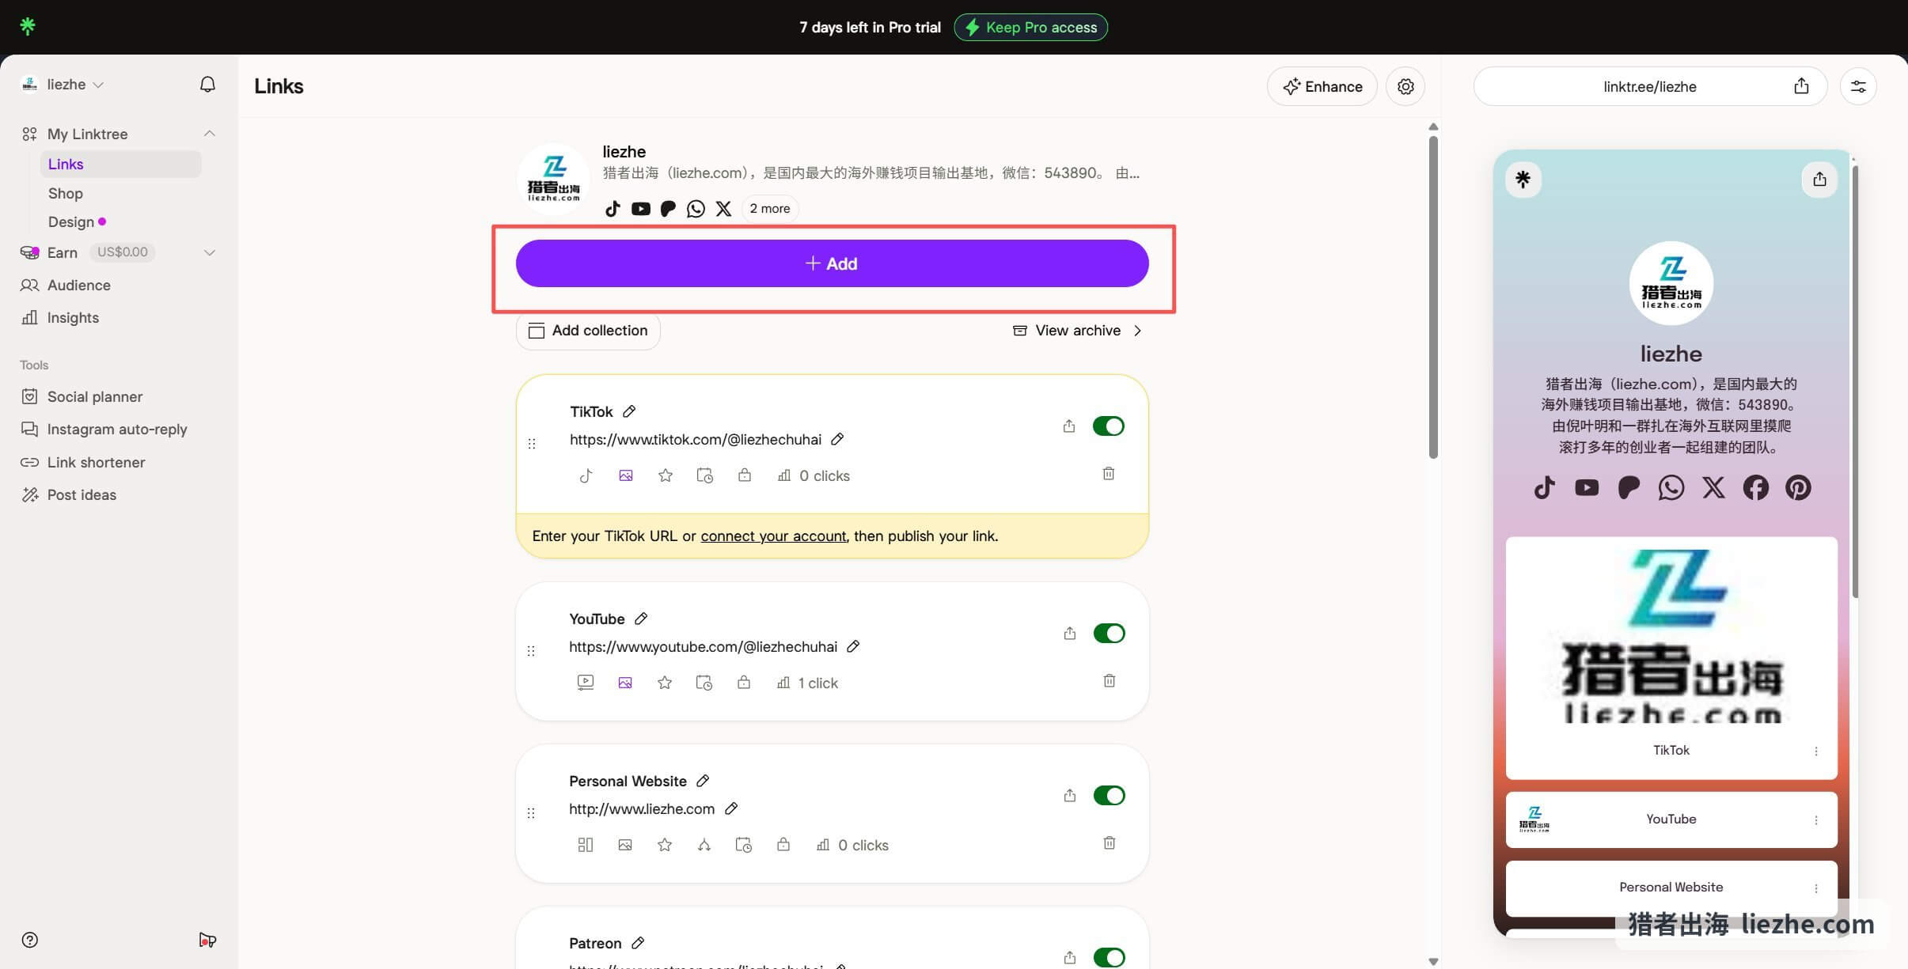Click the liezhe profile avatar image
Viewport: 1908px width, 969px height.
tap(553, 179)
